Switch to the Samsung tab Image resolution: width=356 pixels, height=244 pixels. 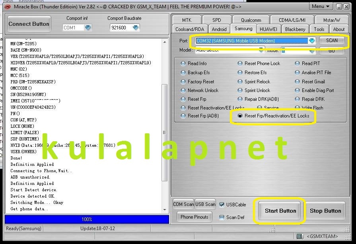pyautogui.click(x=243, y=29)
